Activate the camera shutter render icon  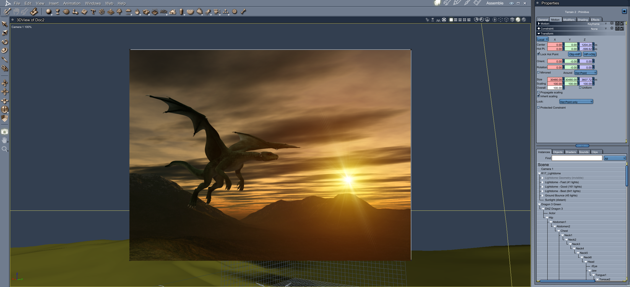(x=5, y=132)
